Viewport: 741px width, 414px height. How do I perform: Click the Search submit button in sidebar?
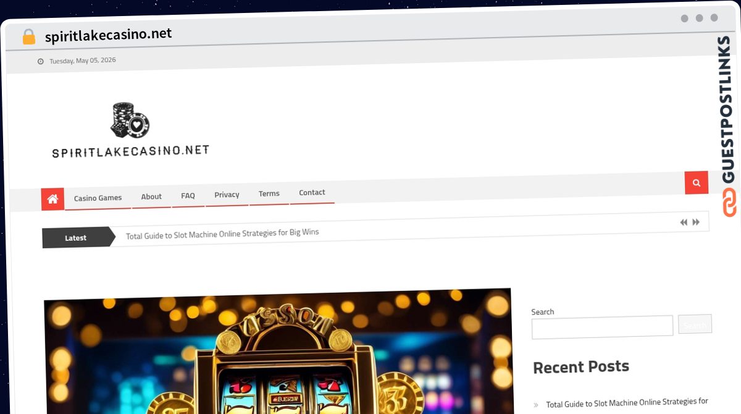coord(695,324)
